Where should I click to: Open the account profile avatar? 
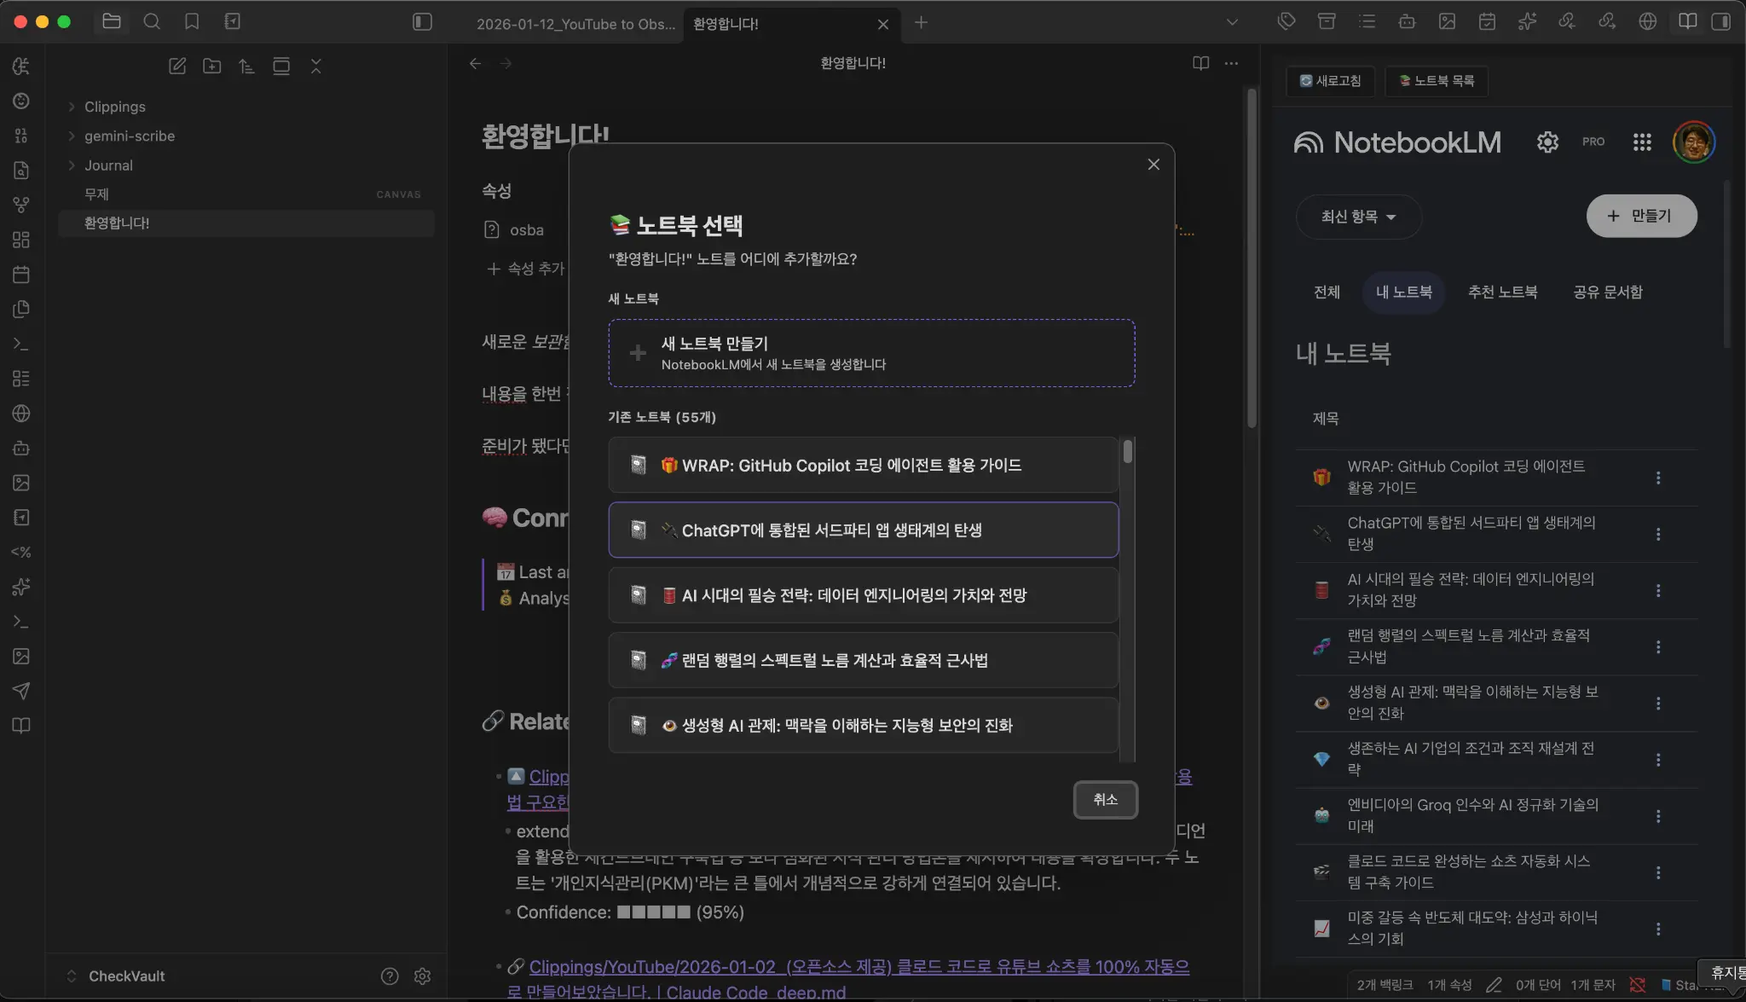1693,142
